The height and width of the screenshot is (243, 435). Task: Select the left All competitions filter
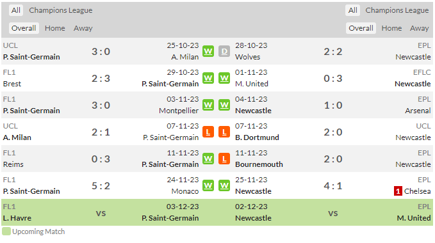pyautogui.click(x=16, y=10)
